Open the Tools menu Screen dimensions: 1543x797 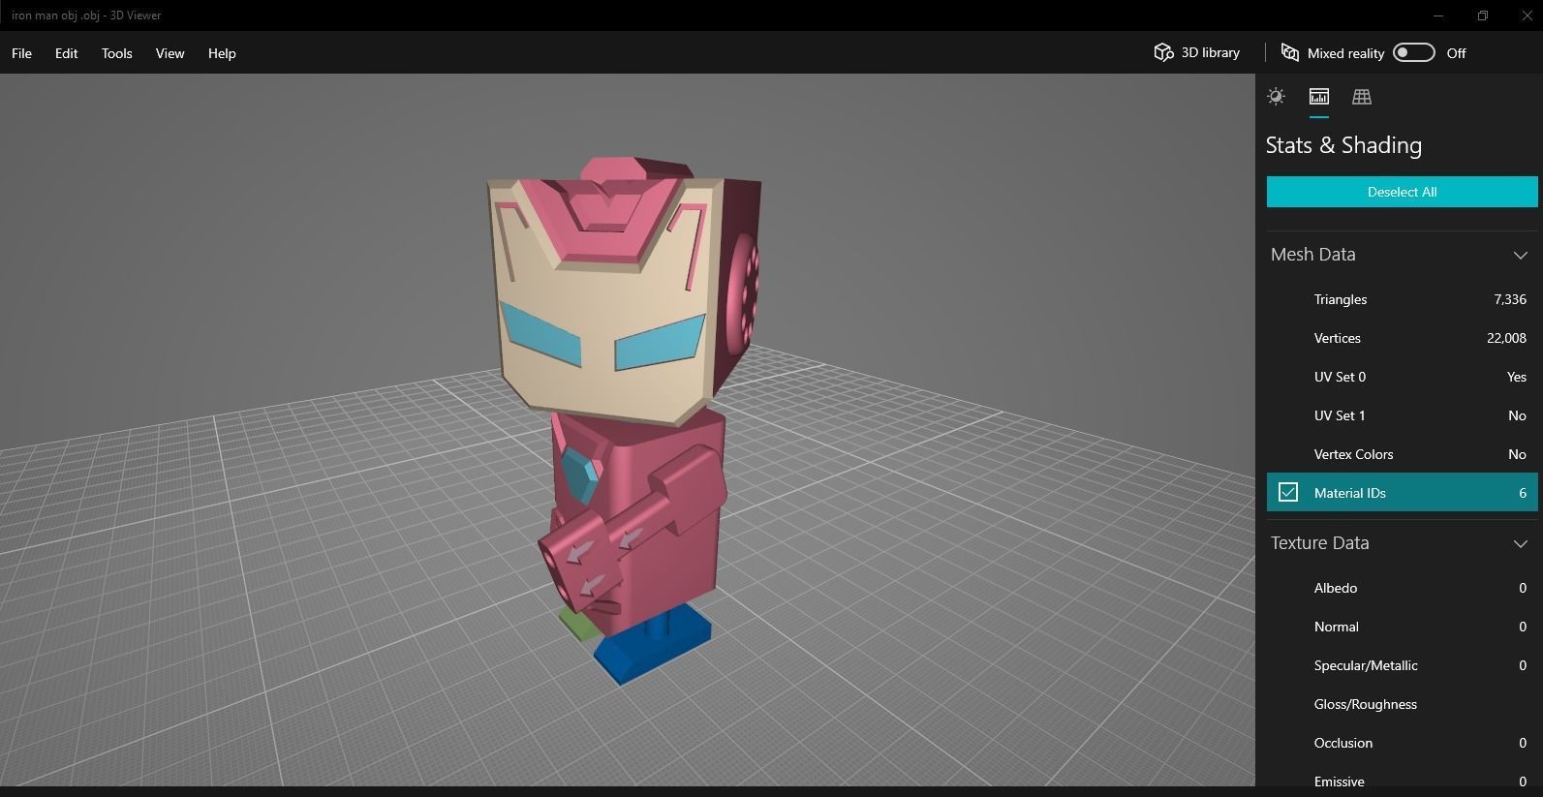click(x=116, y=53)
